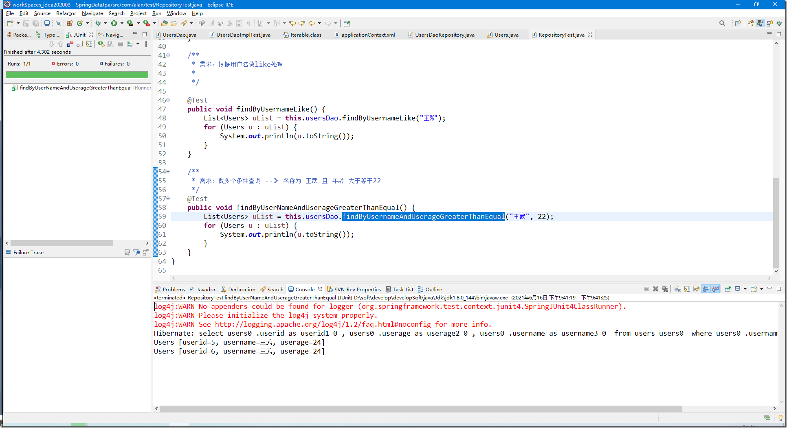The image size is (787, 428).
Task: Open the Run button dropdown arrow
Action: click(x=122, y=24)
